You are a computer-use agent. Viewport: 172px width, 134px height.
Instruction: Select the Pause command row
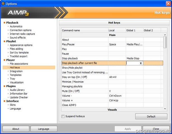(112, 54)
